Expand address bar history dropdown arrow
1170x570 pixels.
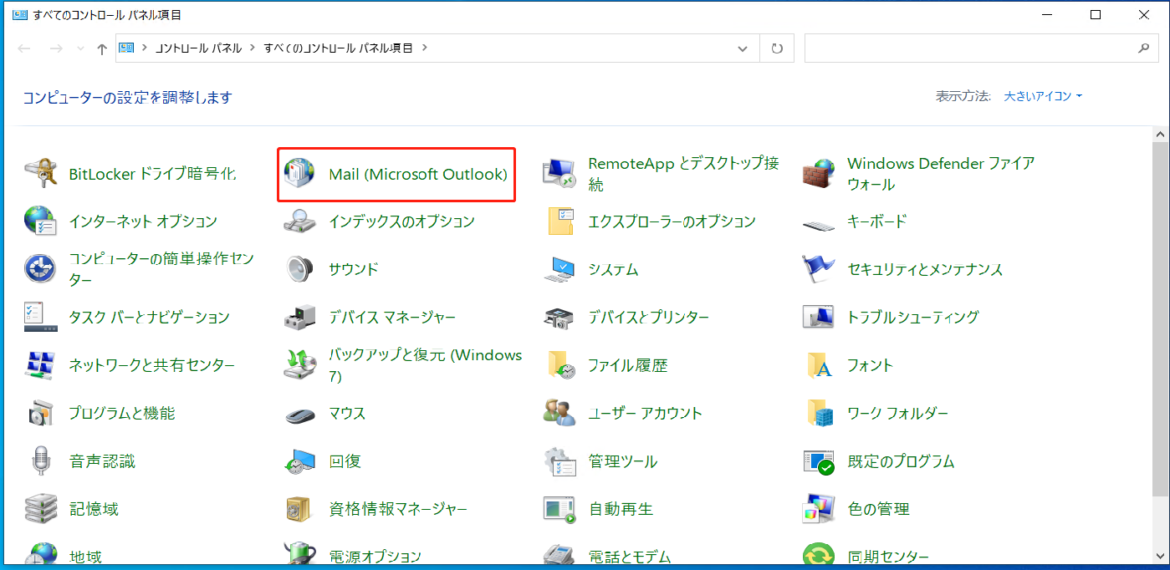point(743,48)
